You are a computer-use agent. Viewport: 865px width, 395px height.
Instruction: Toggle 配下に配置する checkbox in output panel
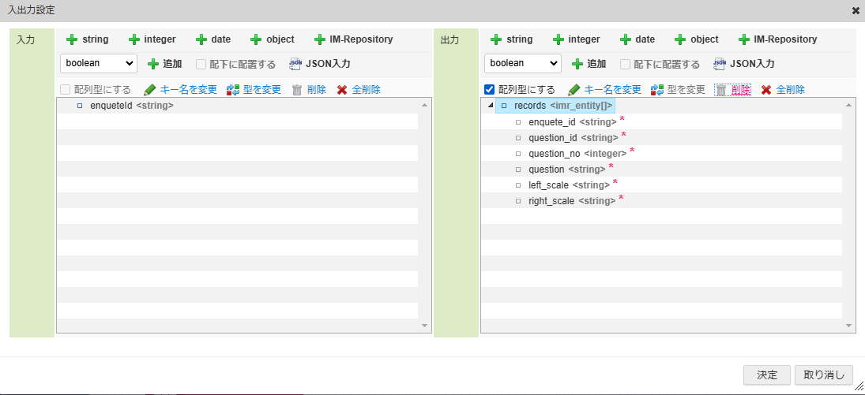click(625, 64)
